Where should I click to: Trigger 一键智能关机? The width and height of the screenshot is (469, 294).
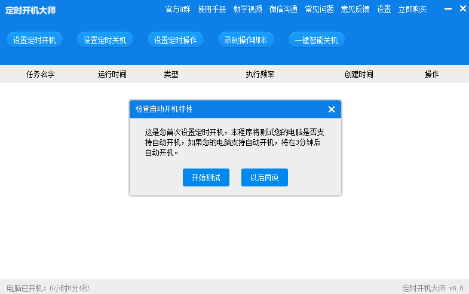point(317,40)
